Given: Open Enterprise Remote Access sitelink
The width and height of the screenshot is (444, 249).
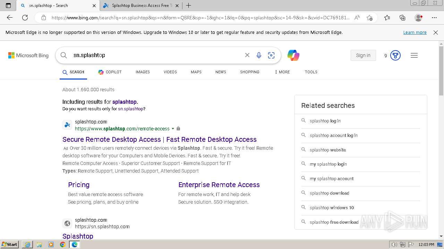Looking at the screenshot, I should pos(219,185).
